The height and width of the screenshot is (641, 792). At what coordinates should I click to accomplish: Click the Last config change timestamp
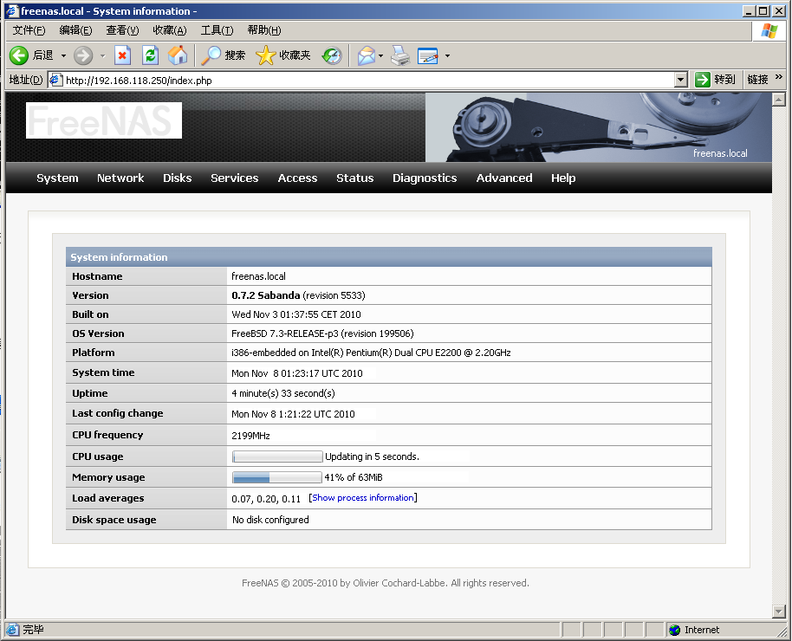(x=293, y=414)
